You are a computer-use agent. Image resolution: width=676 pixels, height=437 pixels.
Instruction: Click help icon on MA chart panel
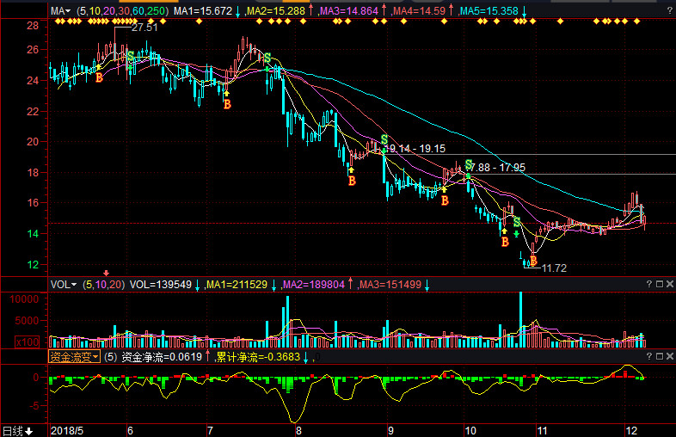[668, 10]
